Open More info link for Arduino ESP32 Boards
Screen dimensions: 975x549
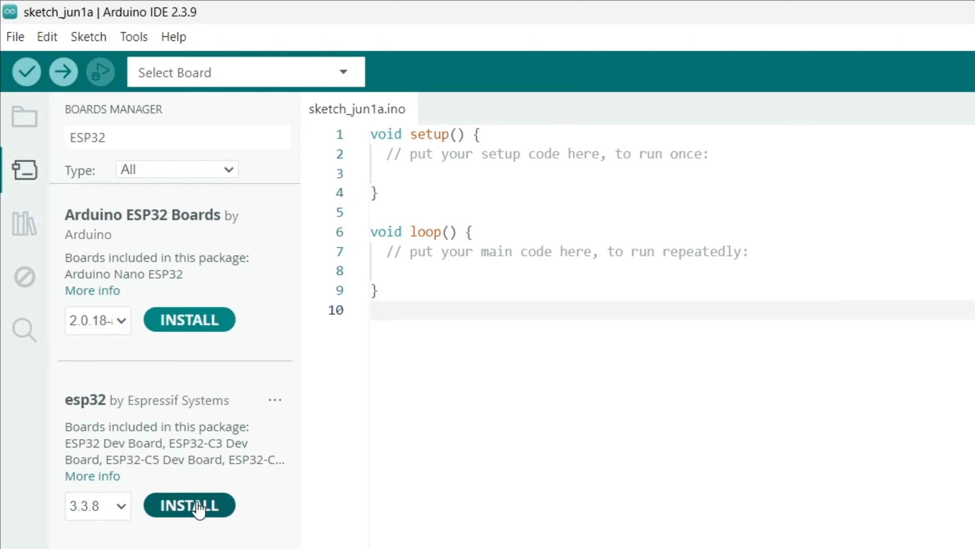(92, 291)
